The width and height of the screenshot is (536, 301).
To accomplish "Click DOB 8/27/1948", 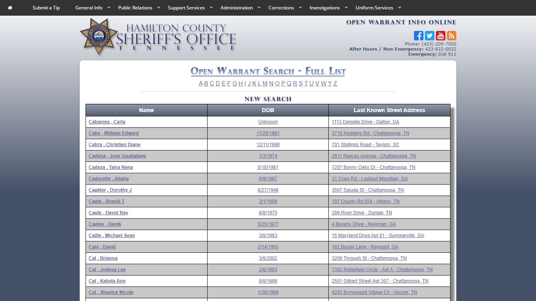I will tap(268, 190).
